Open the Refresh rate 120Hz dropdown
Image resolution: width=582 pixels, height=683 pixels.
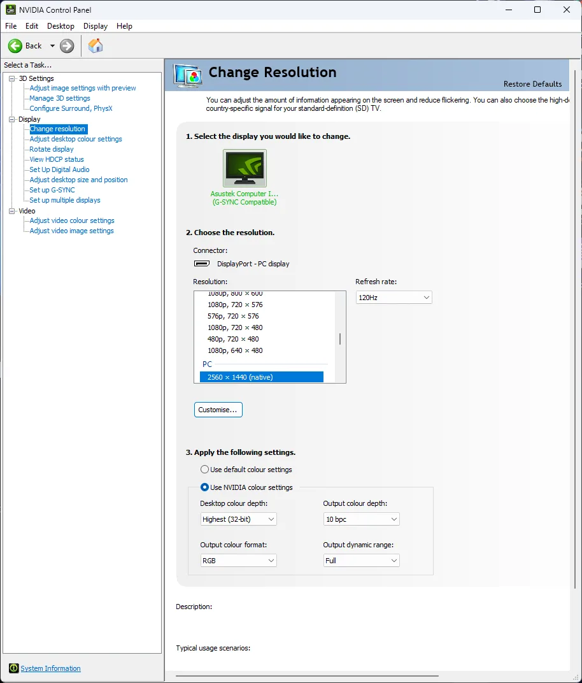pos(394,298)
